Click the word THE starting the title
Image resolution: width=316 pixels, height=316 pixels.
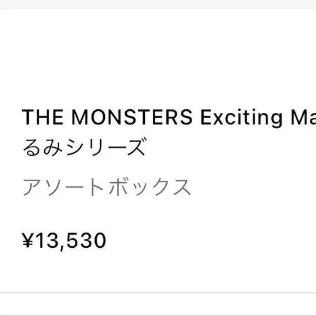[x=42, y=117]
